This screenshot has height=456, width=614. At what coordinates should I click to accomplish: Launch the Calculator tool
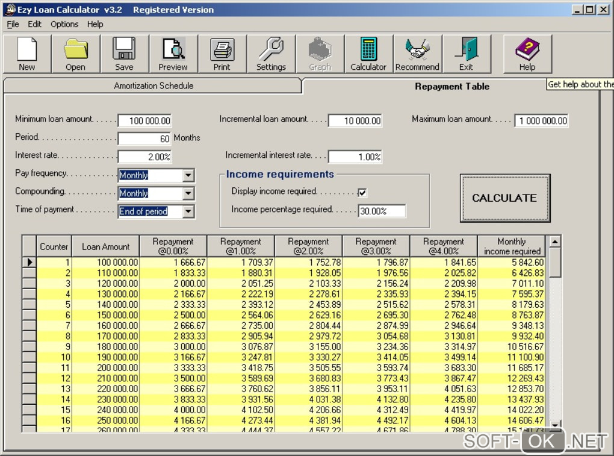pos(368,54)
